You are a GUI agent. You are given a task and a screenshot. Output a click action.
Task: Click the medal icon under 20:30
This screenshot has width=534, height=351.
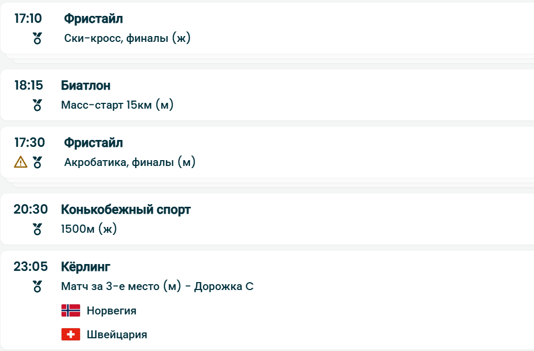click(37, 229)
